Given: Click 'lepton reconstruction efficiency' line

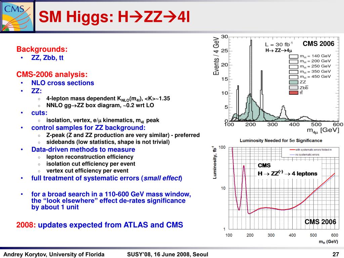Looking at the screenshot, I should pyautogui.click(x=90, y=157).
